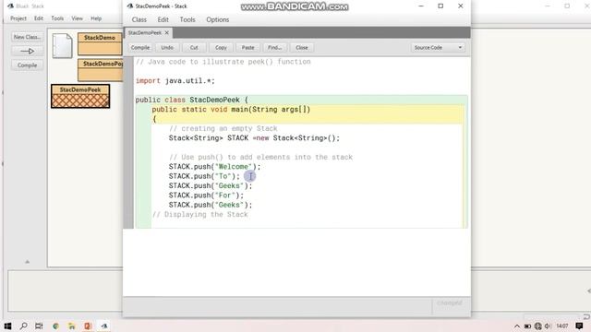
Task: Open Help menu in BlueJ main window
Action: (x=96, y=18)
